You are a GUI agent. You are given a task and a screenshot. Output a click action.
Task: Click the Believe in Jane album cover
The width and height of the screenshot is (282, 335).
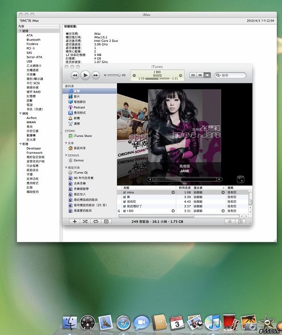pos(184,126)
